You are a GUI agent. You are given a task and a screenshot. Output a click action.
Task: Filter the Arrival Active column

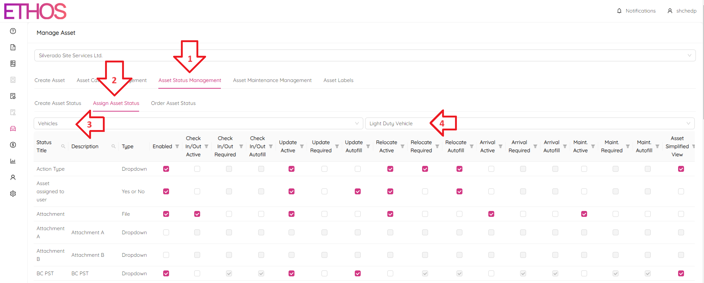pyautogui.click(x=501, y=146)
